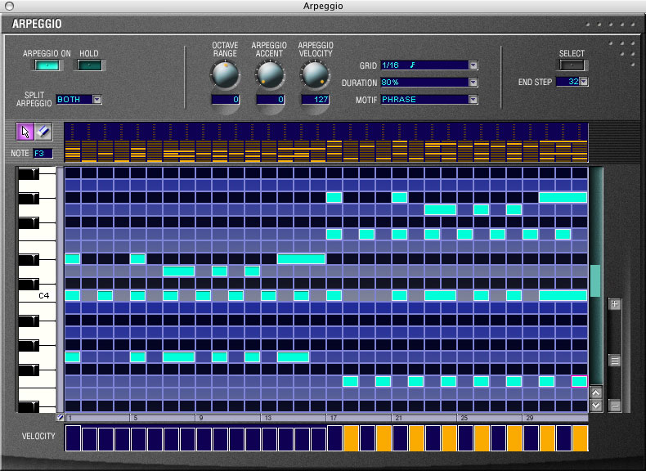Click the vertical zoom slider handle
The height and width of the screenshot is (471, 646).
click(615, 360)
